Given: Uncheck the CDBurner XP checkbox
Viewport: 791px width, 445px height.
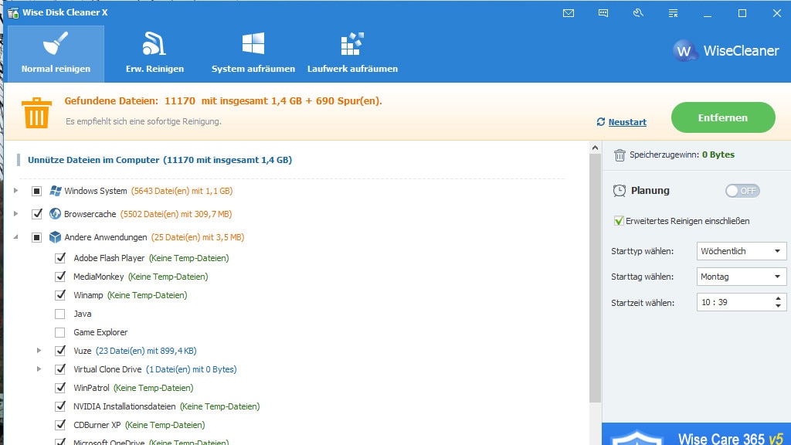Looking at the screenshot, I should [x=60, y=425].
